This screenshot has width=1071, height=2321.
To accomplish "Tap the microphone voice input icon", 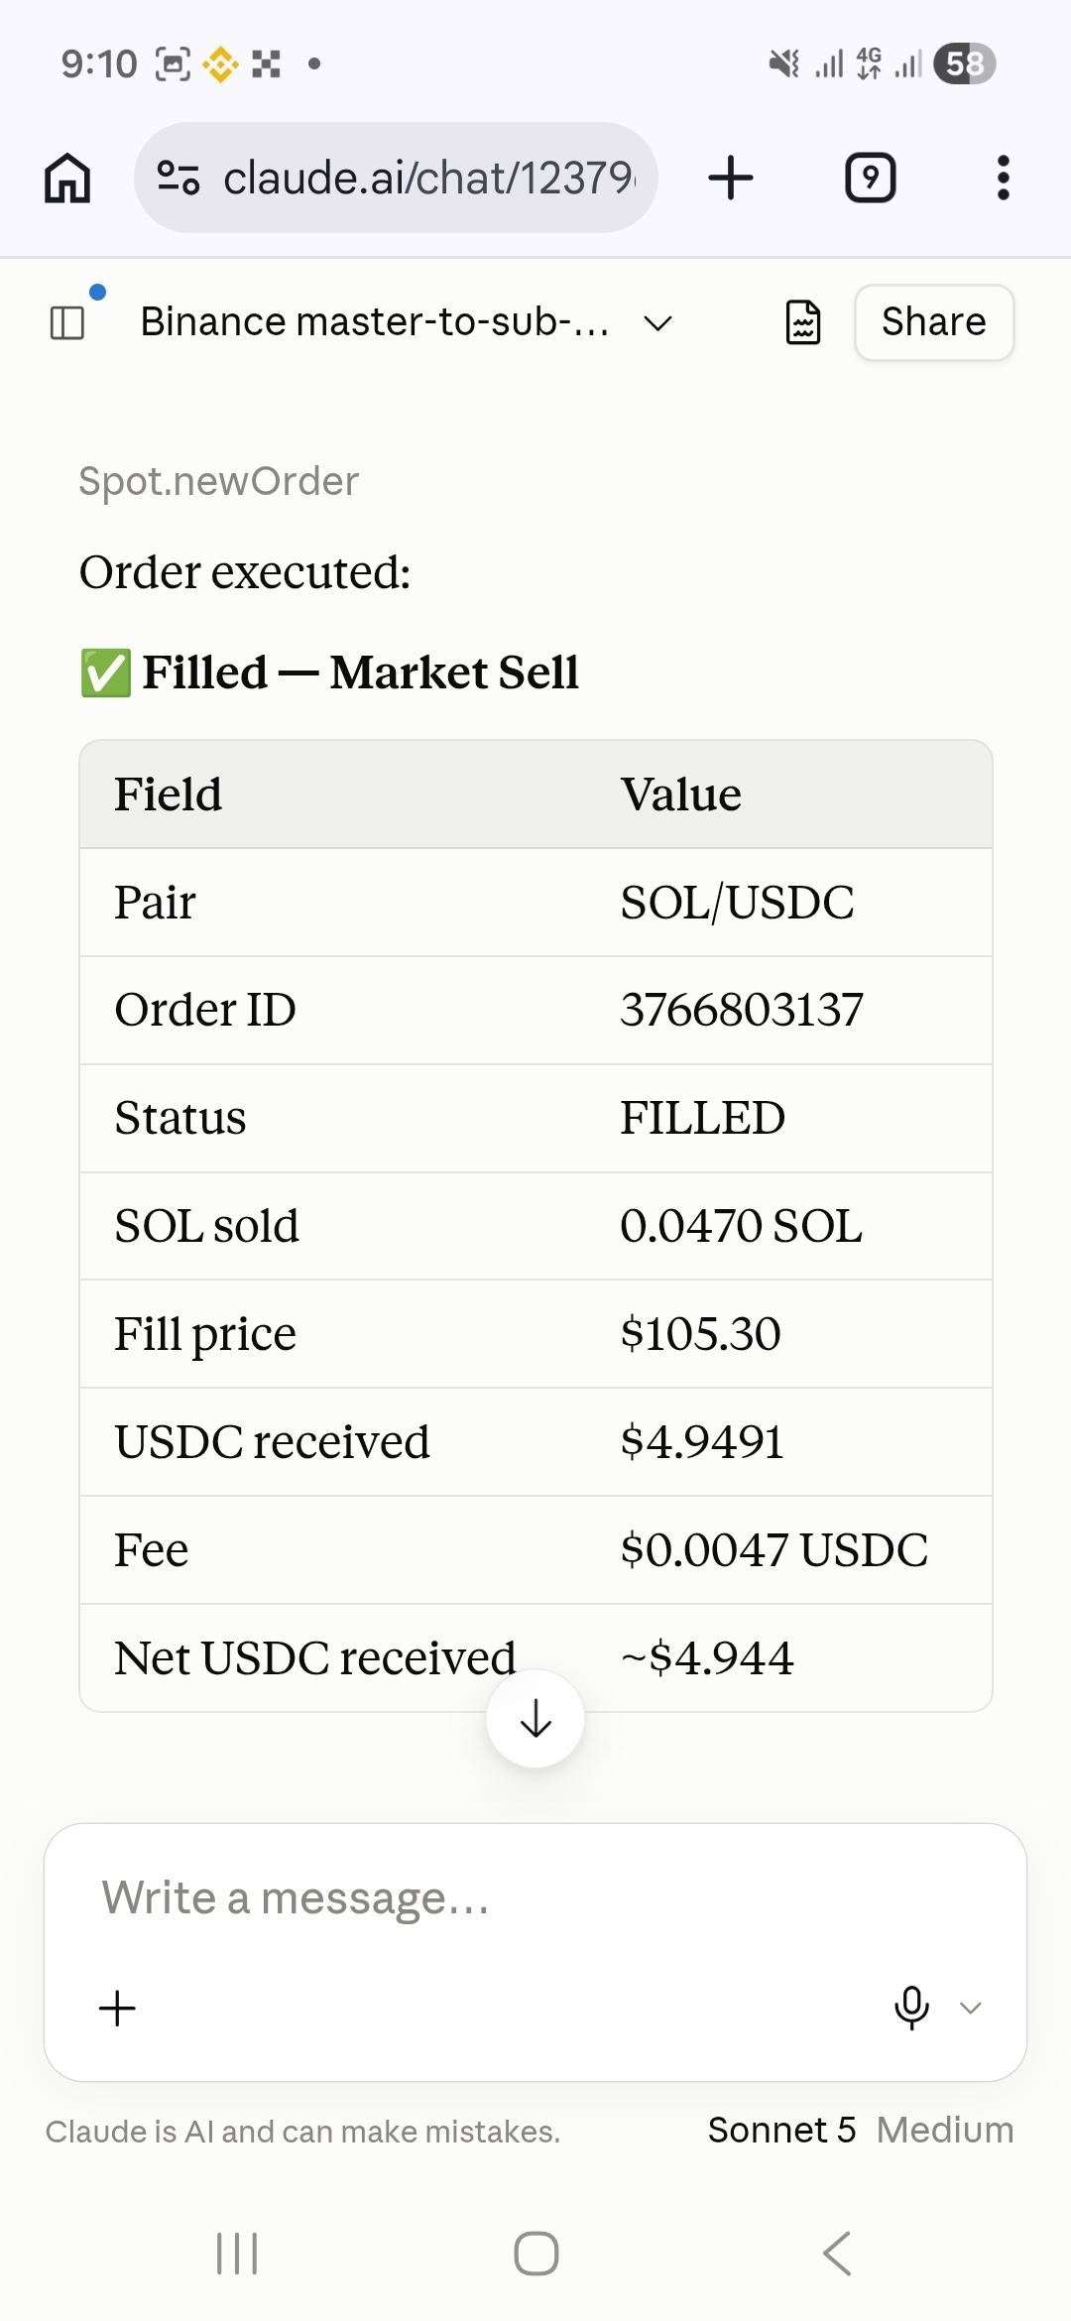I will [x=911, y=2008].
